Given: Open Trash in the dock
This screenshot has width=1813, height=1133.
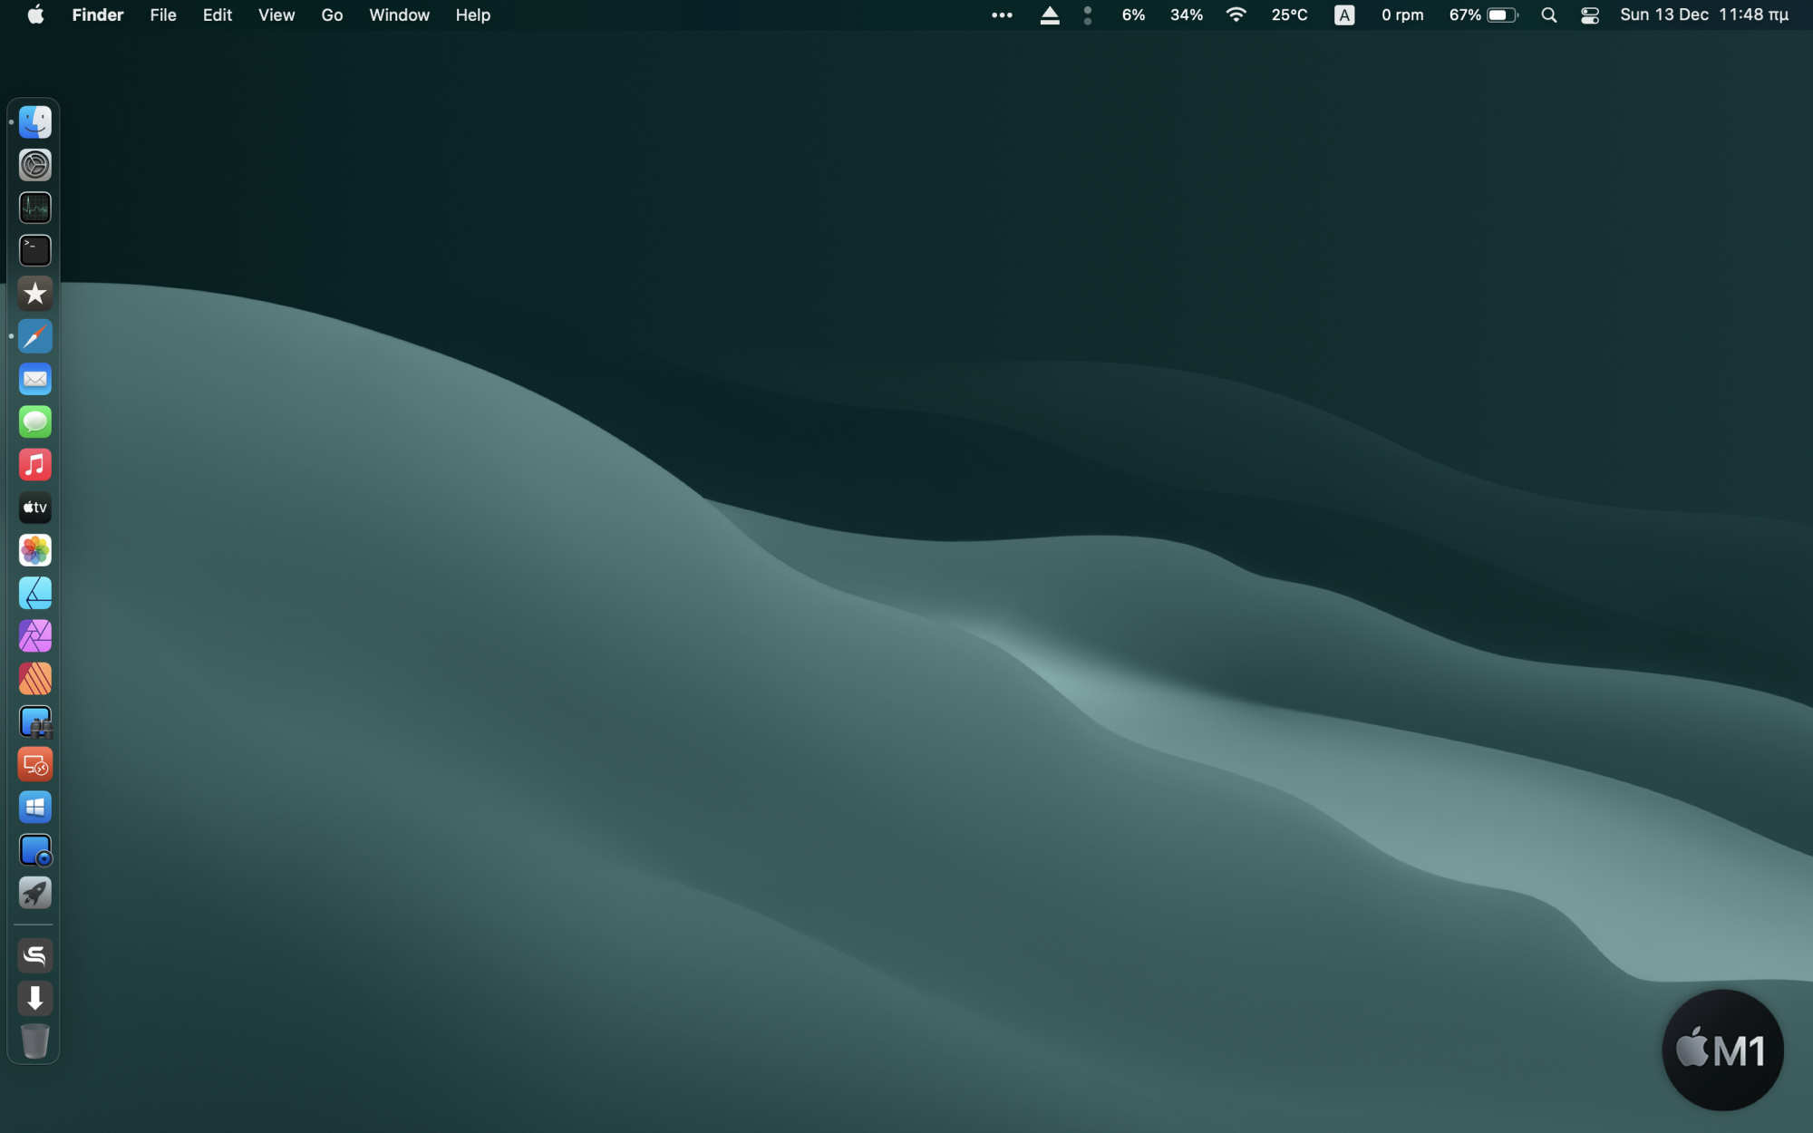Looking at the screenshot, I should coord(35,1041).
